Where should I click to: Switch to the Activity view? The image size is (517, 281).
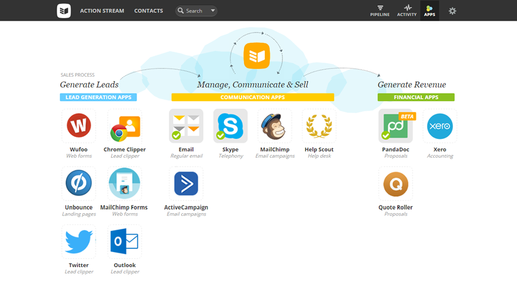point(407,11)
